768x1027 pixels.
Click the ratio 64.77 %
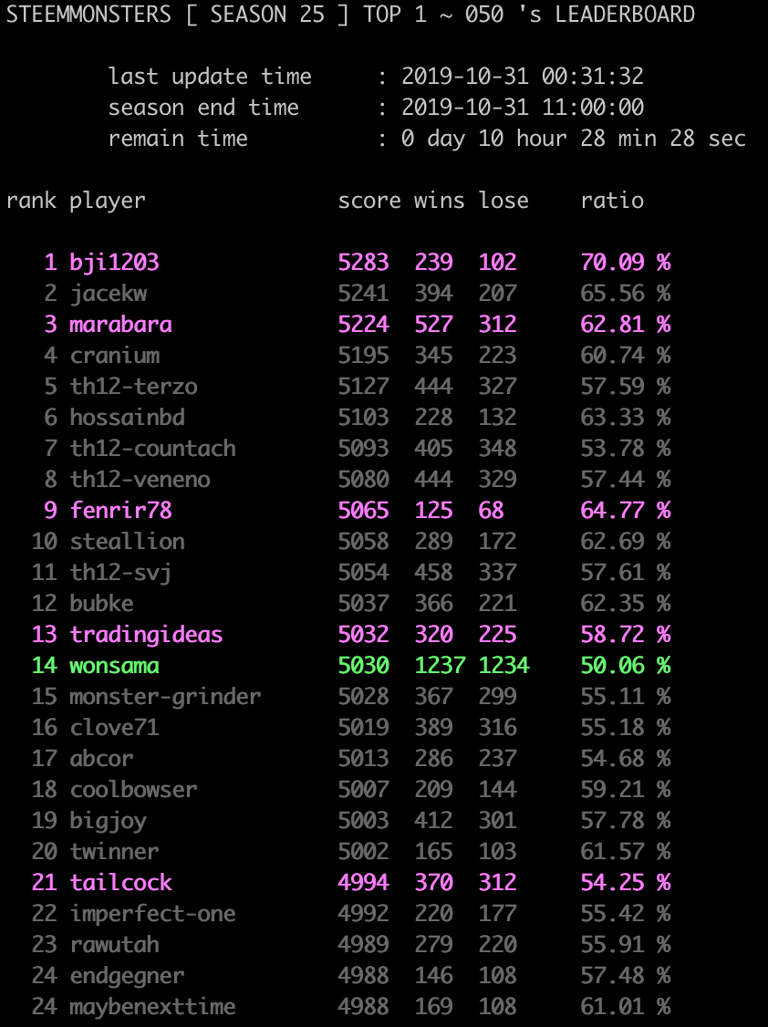(626, 510)
